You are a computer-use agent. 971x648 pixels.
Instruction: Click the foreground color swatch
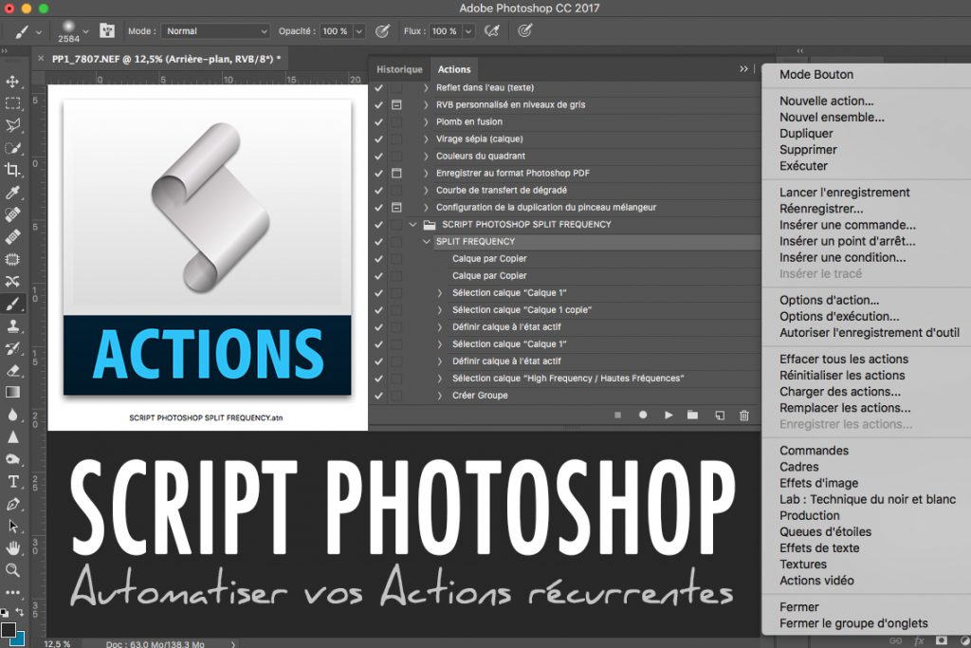click(x=8, y=630)
